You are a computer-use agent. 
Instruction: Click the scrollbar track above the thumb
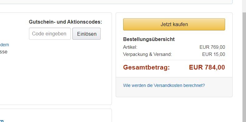click(x=244, y=6)
